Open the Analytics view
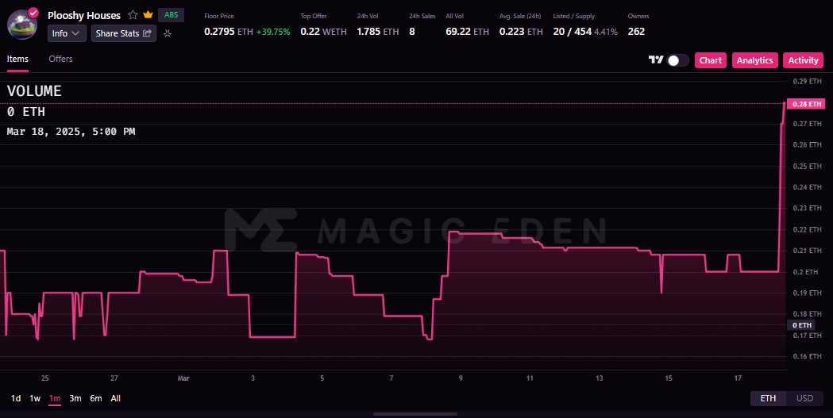The height and width of the screenshot is (418, 833). coord(755,60)
